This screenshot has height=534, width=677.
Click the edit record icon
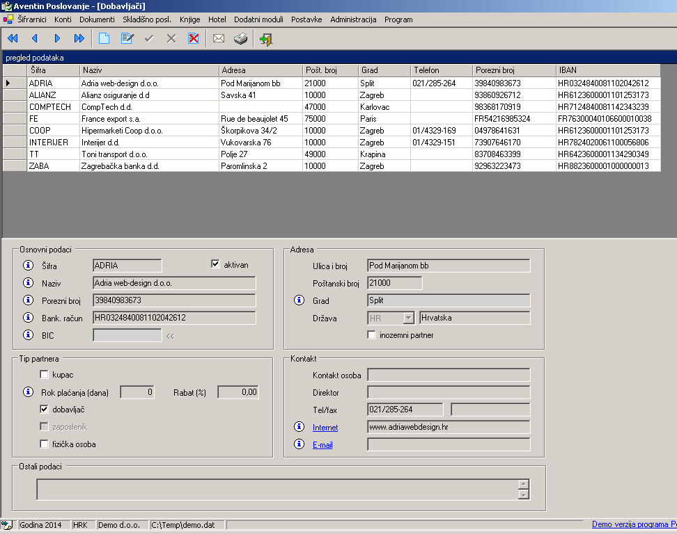pyautogui.click(x=127, y=39)
